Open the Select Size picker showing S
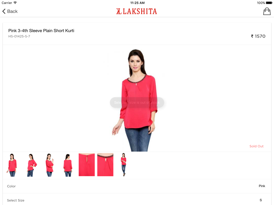The image size is (274, 205). coord(137,200)
